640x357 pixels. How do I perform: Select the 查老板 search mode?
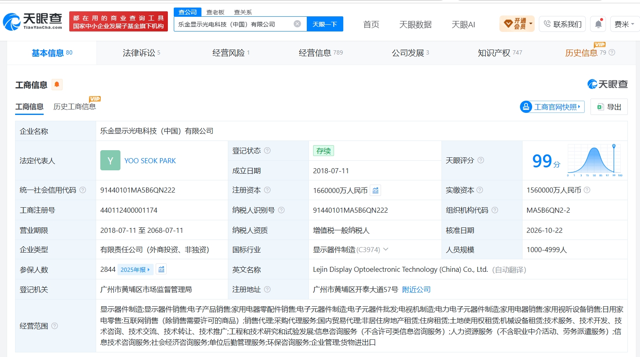[215, 12]
